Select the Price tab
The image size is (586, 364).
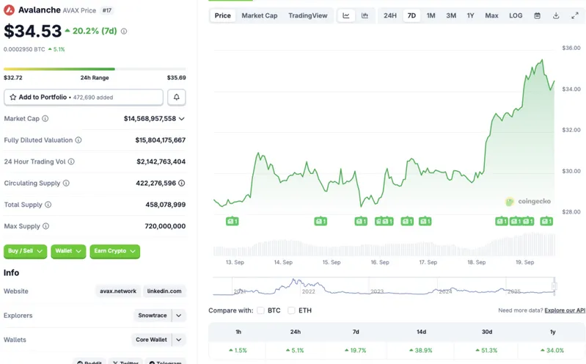pyautogui.click(x=223, y=15)
